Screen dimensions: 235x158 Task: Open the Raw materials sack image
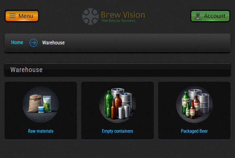[x=41, y=104]
